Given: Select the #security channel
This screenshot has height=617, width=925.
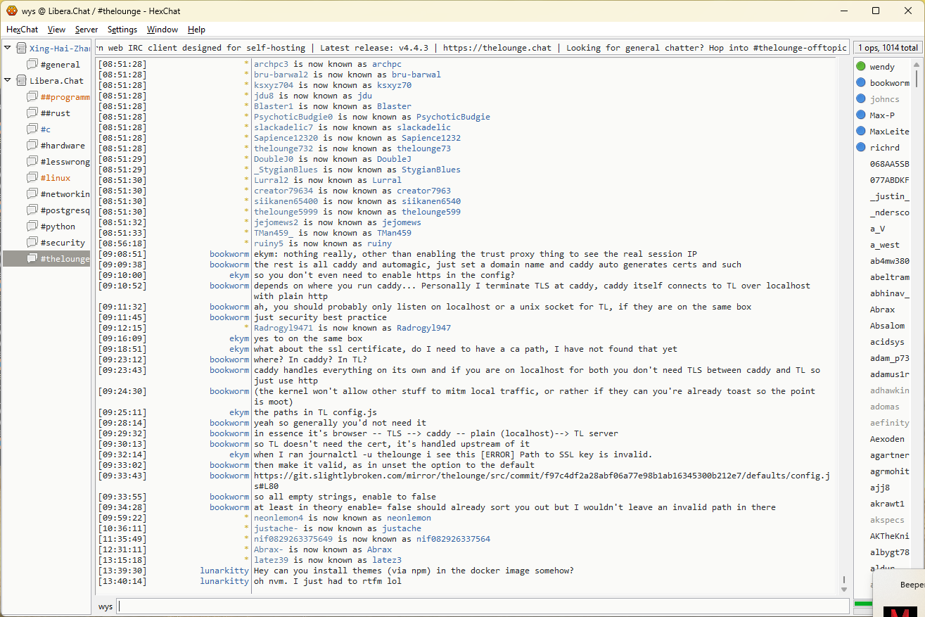Looking at the screenshot, I should point(62,243).
